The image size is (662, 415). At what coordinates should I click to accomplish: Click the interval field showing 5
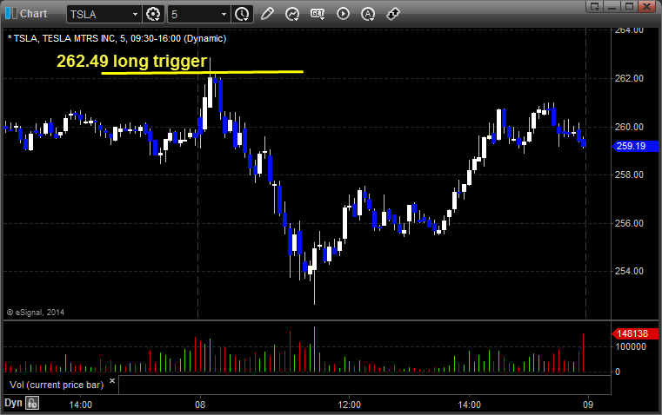coord(194,14)
